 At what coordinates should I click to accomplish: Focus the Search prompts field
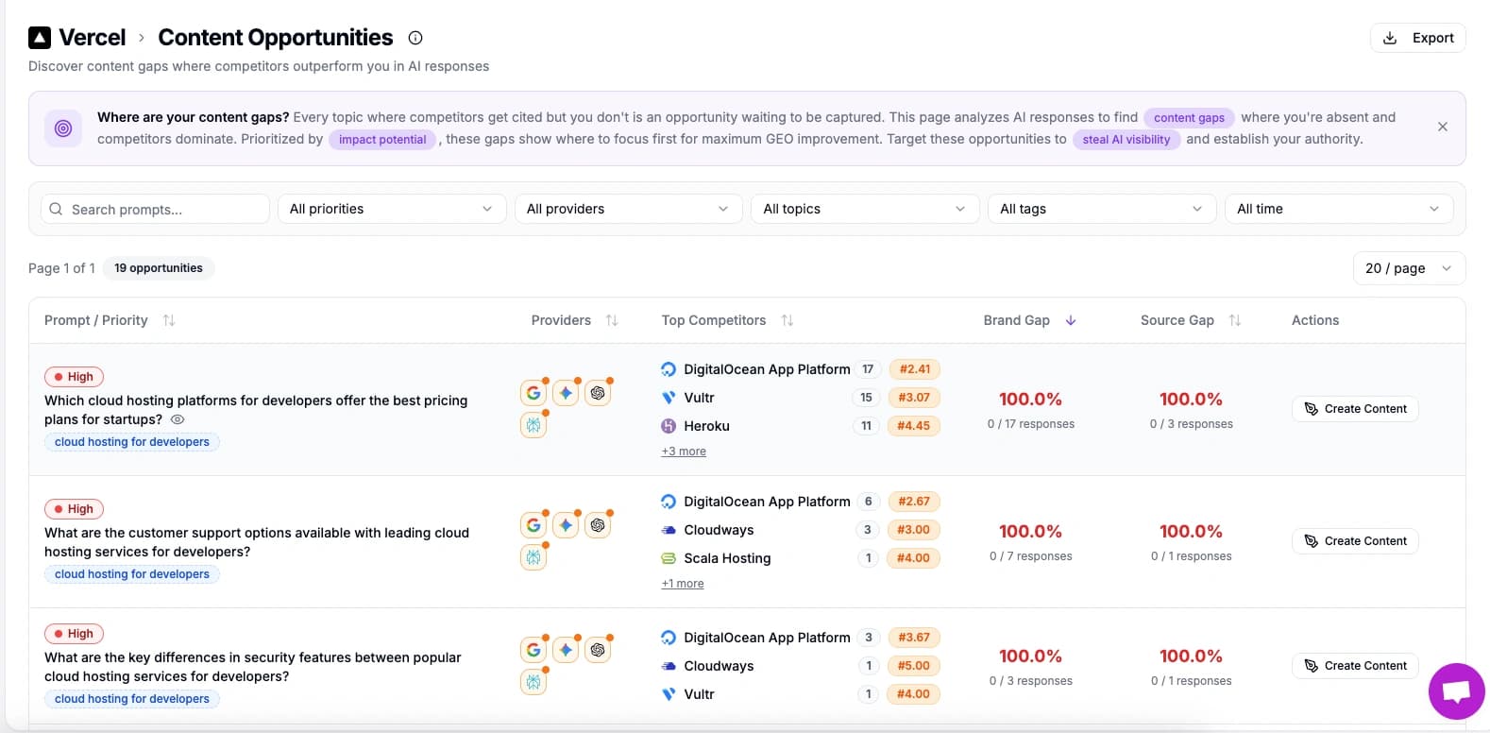tap(155, 209)
